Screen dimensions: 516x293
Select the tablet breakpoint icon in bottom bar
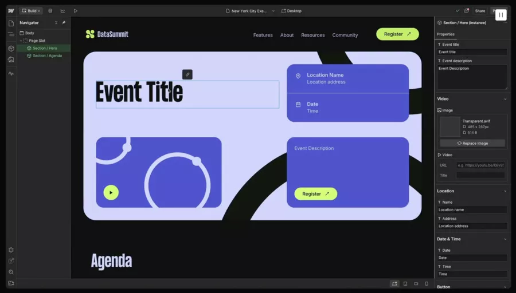pyautogui.click(x=405, y=283)
